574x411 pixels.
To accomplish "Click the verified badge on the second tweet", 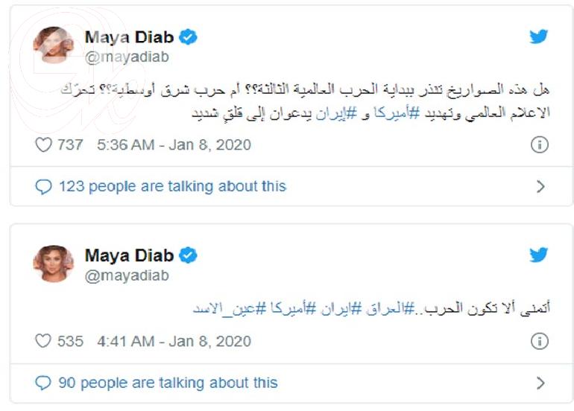I will coord(189,255).
